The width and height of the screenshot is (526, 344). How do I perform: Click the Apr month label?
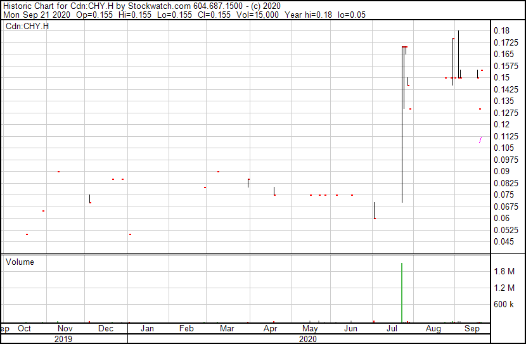pos(271,329)
